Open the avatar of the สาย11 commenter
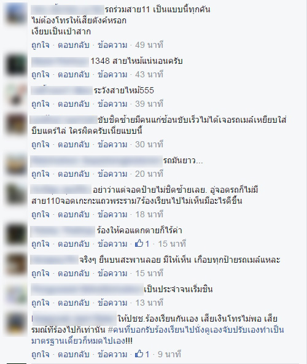 coord(16,14)
